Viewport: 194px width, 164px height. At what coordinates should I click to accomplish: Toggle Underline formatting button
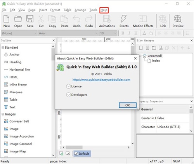coord(135,33)
